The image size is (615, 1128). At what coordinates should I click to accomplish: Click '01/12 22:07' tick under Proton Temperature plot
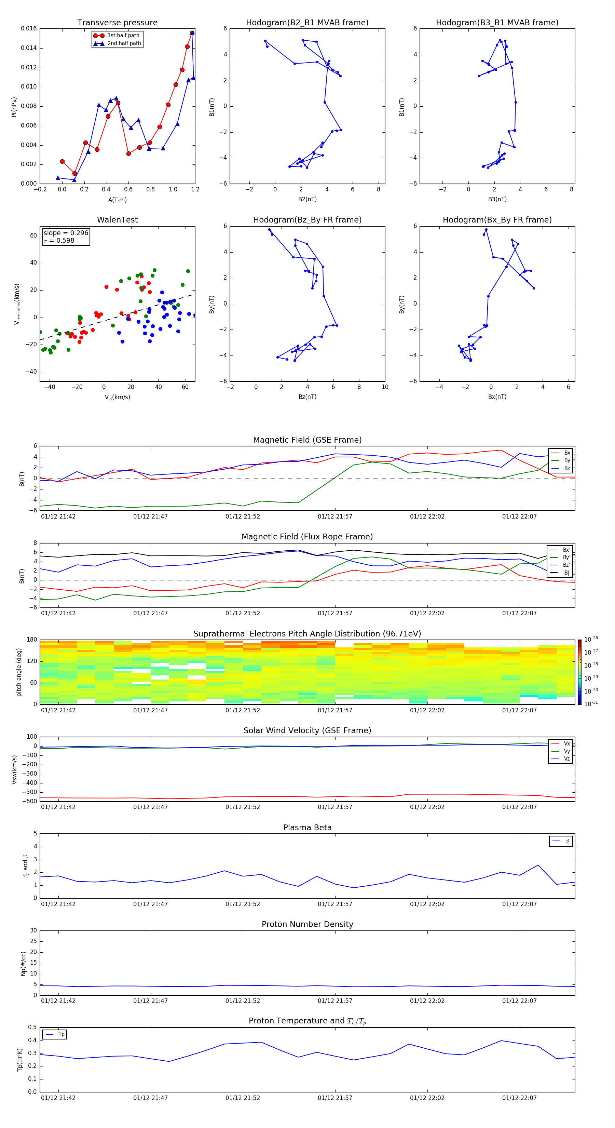(x=519, y=1098)
